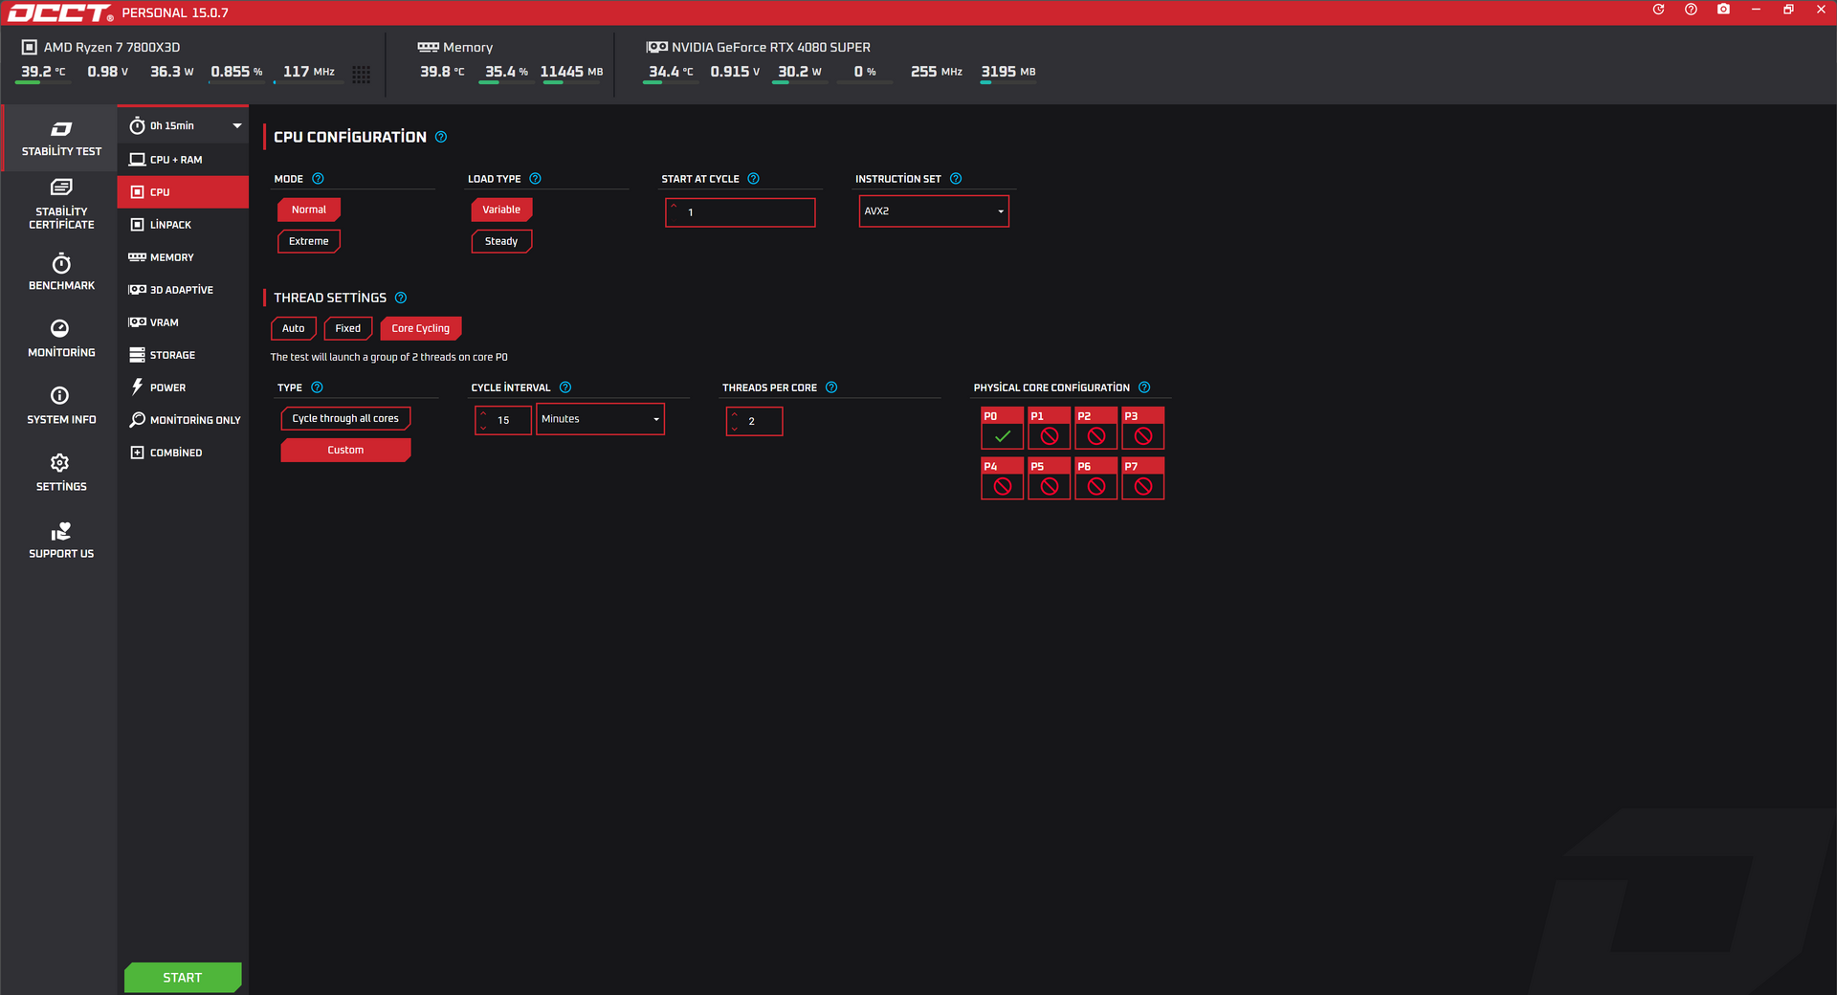Open the 0h 15min test duration dropdown
Viewport: 1837px width, 995px height.
pyautogui.click(x=184, y=125)
